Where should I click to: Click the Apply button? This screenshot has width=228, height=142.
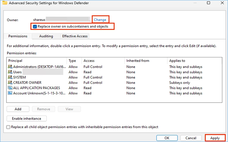coord(215,138)
